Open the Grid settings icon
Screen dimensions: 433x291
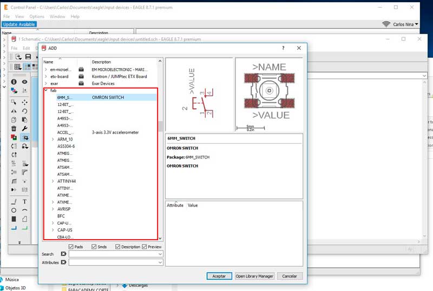18,67
